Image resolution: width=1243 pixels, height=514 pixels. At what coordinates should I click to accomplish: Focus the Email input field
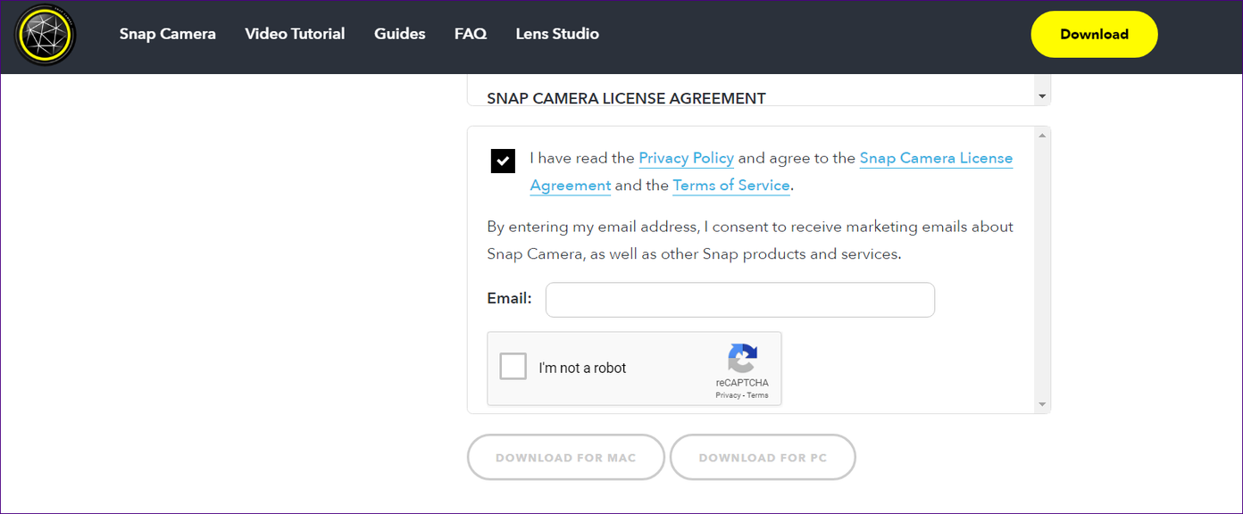(740, 300)
